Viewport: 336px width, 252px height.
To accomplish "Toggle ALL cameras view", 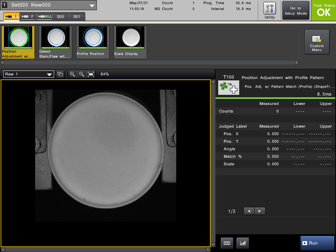I will [45, 16].
